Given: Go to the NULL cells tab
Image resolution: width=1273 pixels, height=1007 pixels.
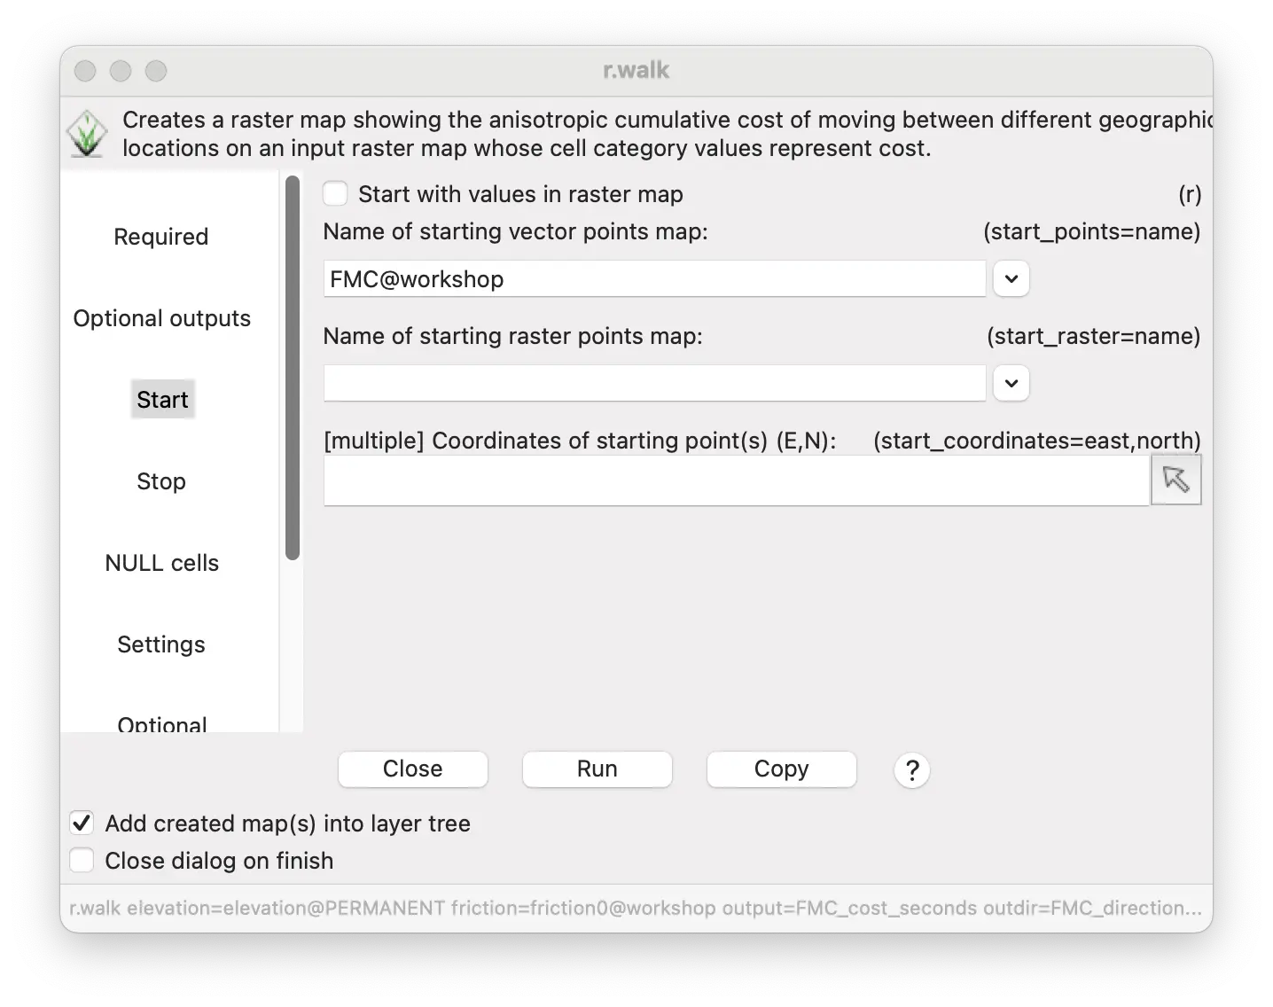Looking at the screenshot, I should coord(162,563).
